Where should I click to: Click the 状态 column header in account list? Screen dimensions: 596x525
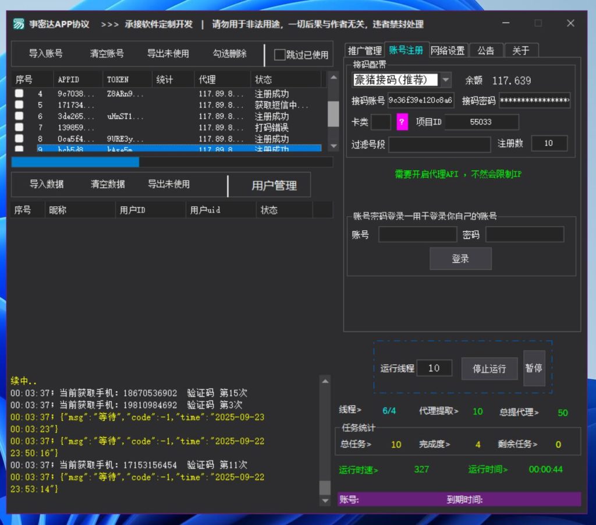point(285,79)
